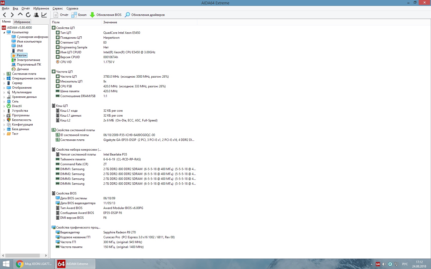The width and height of the screenshot is (431, 269).
Task: Switch to the Меню tab
Action: click(6, 22)
